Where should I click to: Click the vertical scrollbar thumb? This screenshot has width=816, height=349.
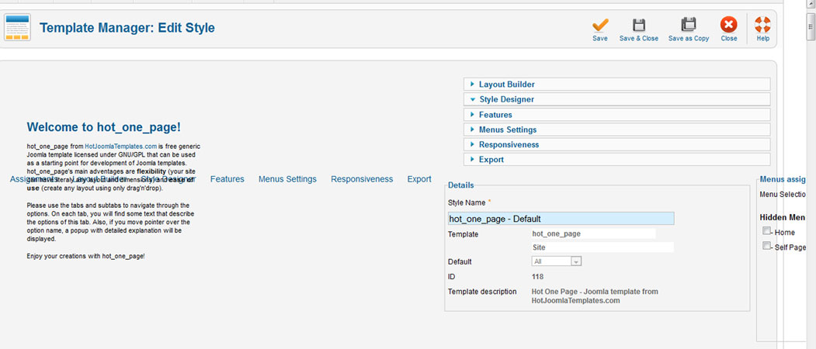coord(811,26)
